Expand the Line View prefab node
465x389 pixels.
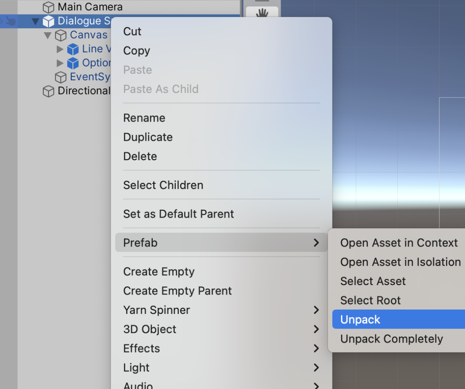click(x=60, y=49)
